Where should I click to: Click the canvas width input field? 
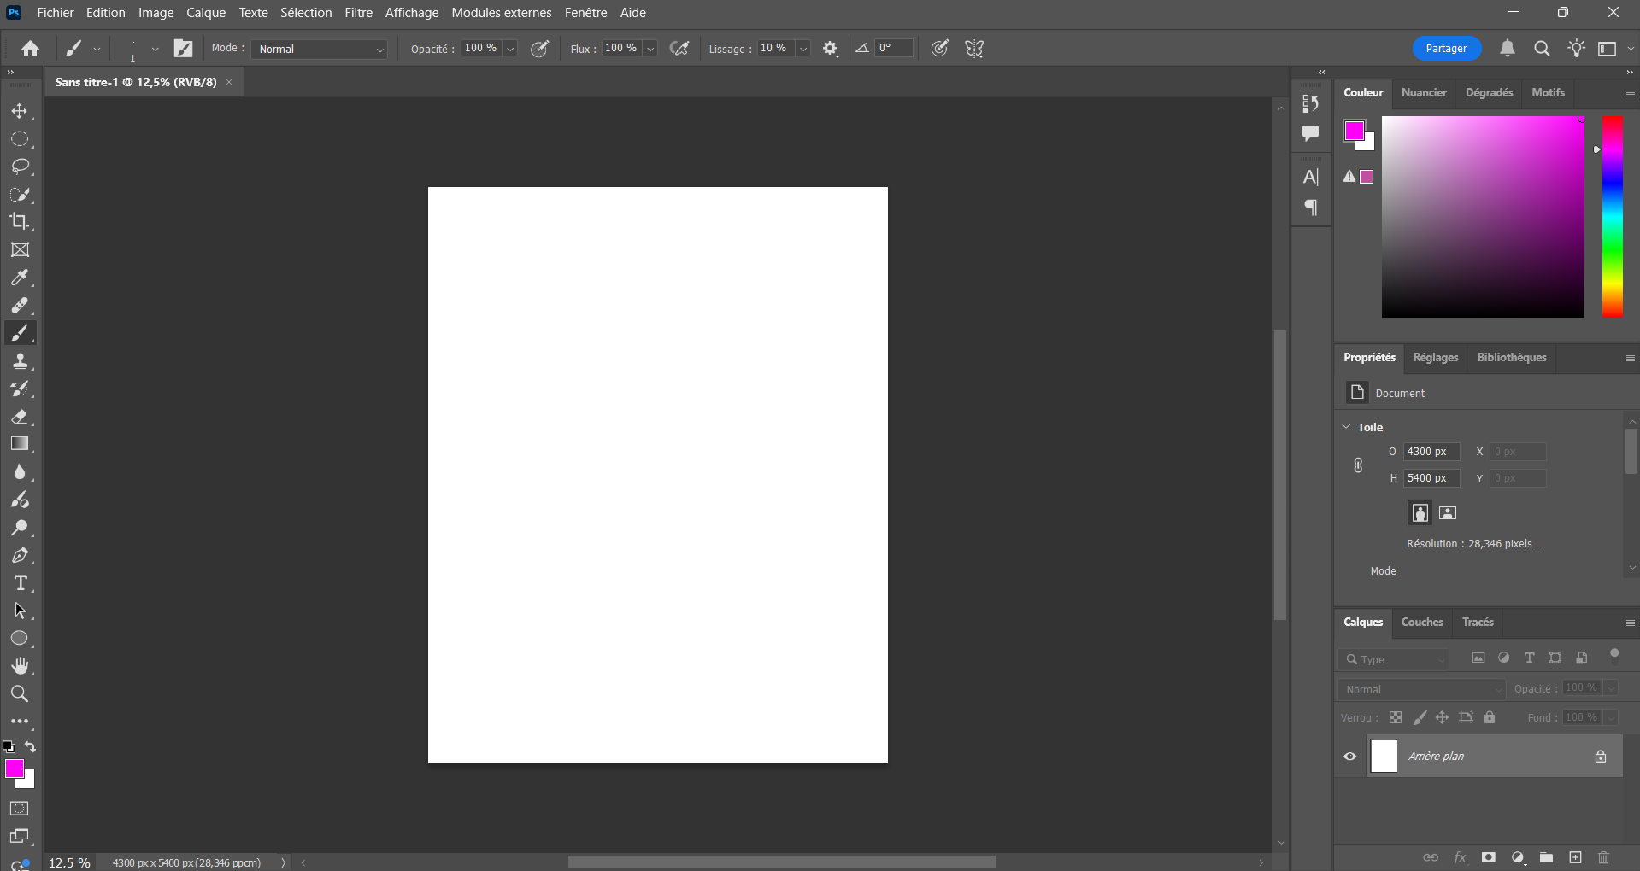pos(1431,452)
